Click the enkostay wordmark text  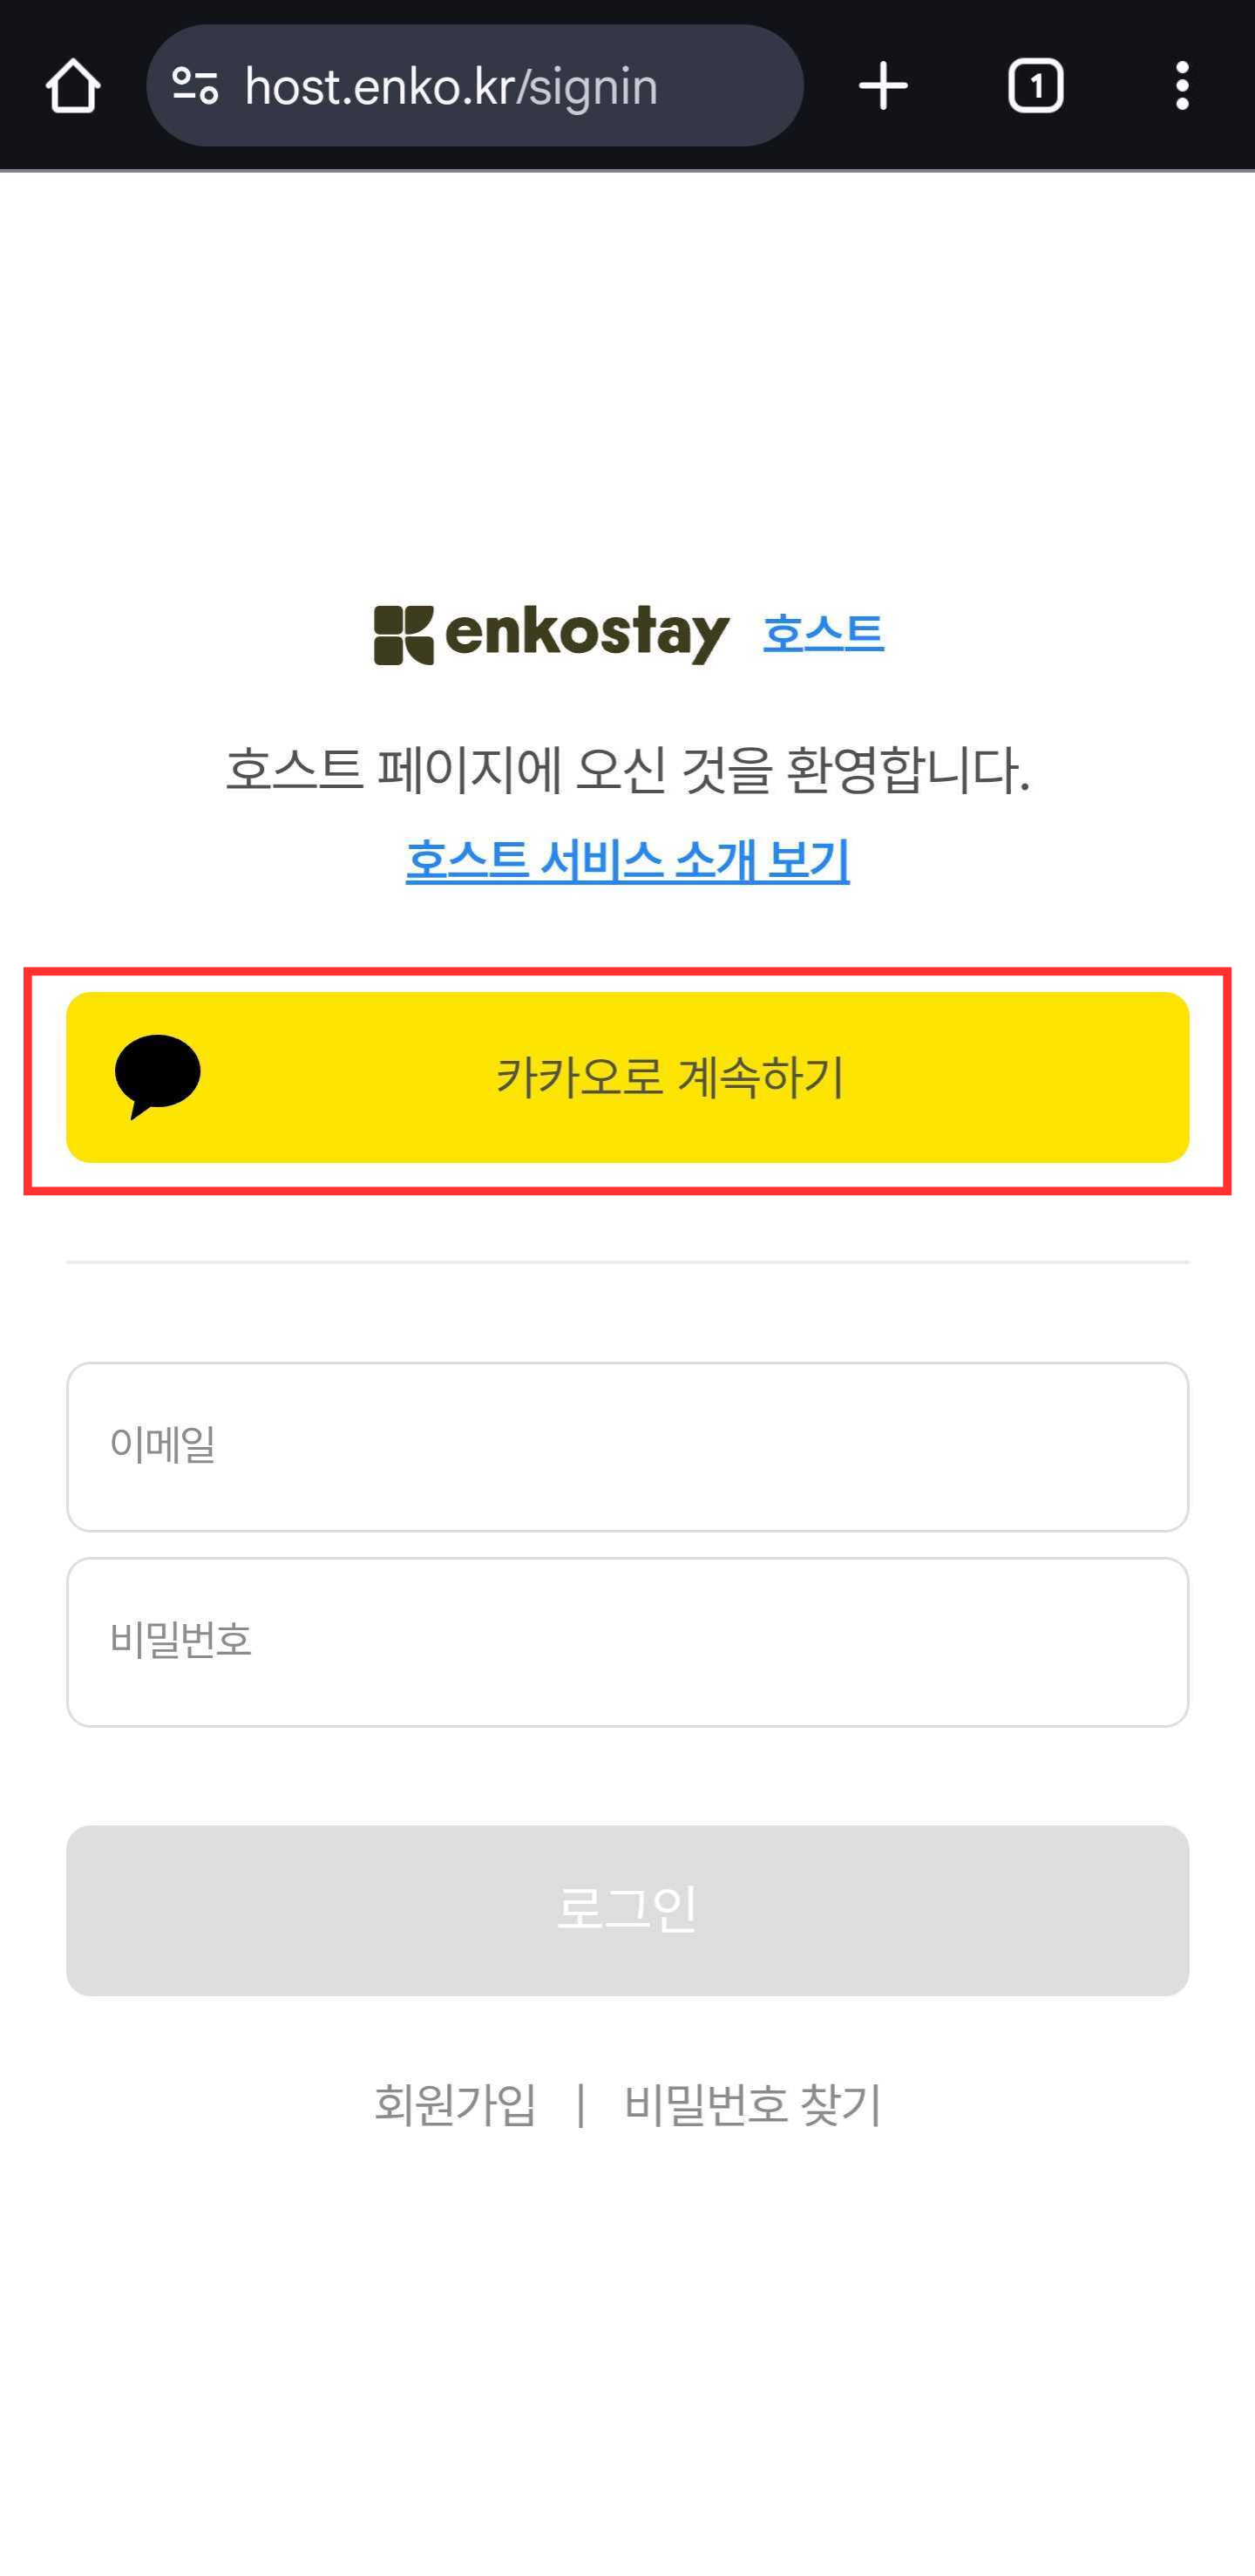pos(587,635)
